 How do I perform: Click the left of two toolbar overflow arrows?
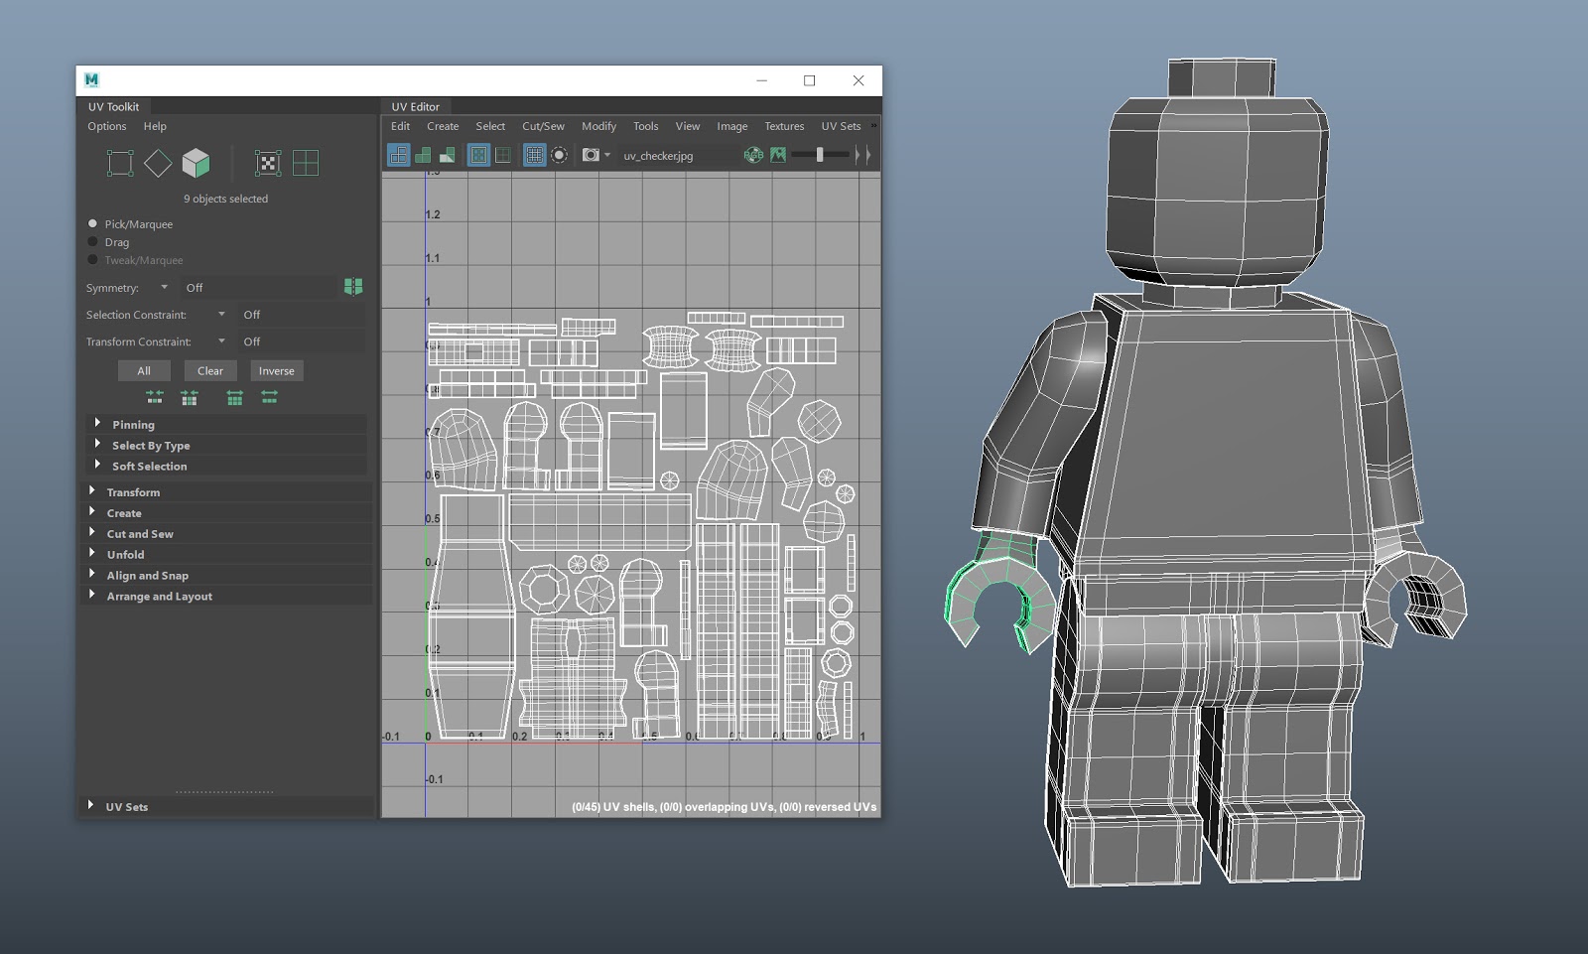click(858, 155)
